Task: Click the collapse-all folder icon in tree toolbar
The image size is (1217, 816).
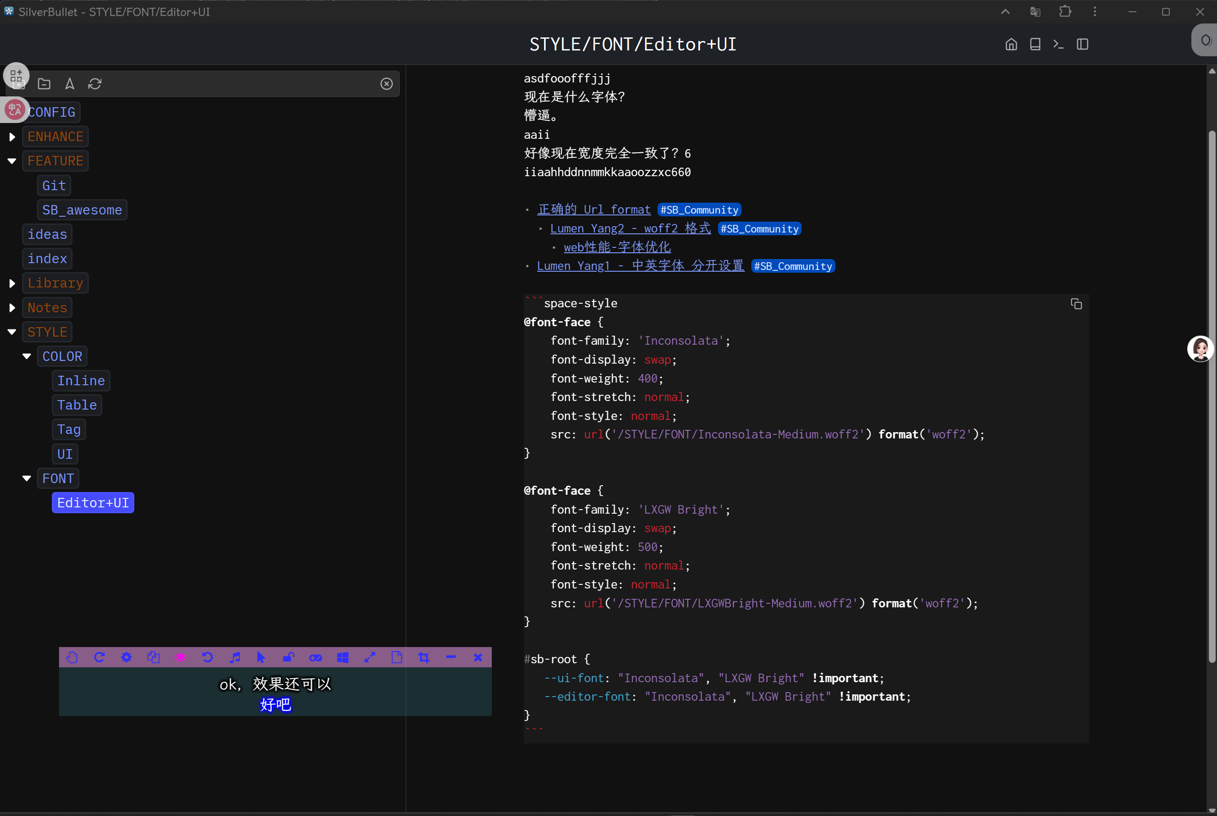Action: [x=44, y=84]
